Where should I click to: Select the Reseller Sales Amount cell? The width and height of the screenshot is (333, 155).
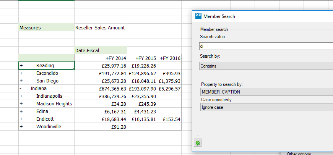[100, 27]
